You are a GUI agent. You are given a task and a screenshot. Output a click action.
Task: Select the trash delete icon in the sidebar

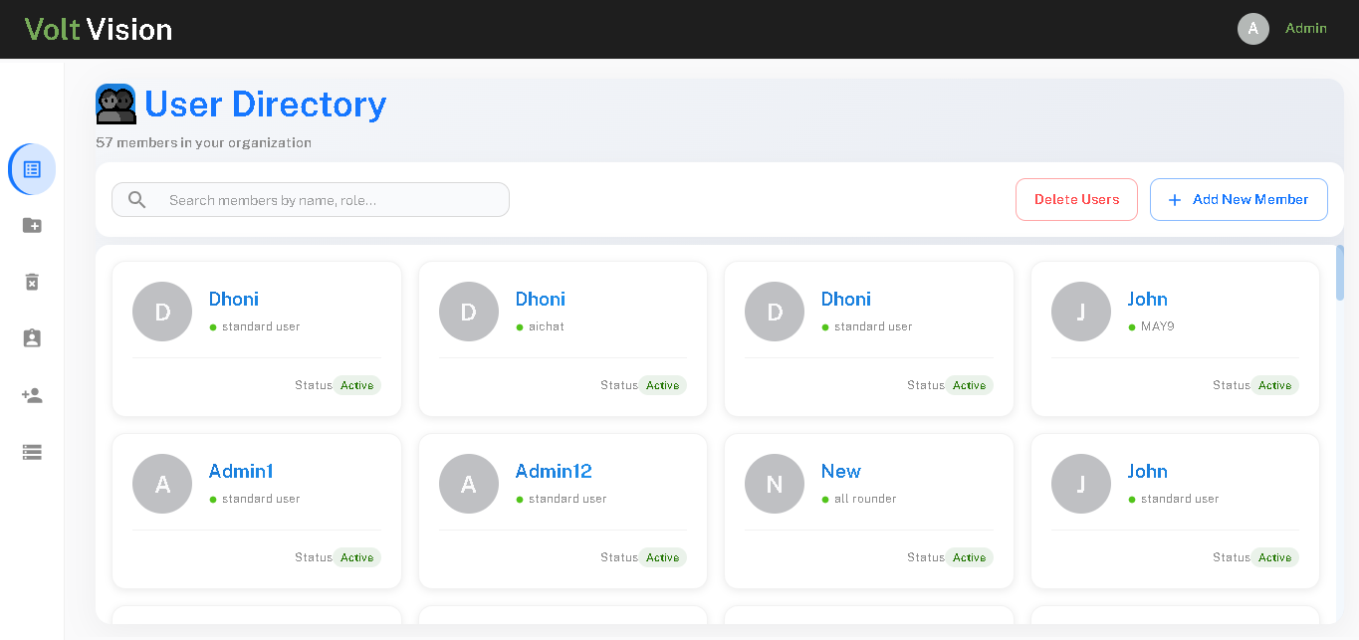coord(31,282)
